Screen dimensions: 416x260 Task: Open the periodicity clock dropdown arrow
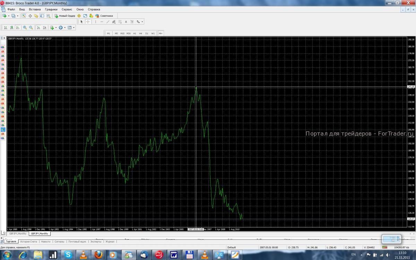pos(65,28)
